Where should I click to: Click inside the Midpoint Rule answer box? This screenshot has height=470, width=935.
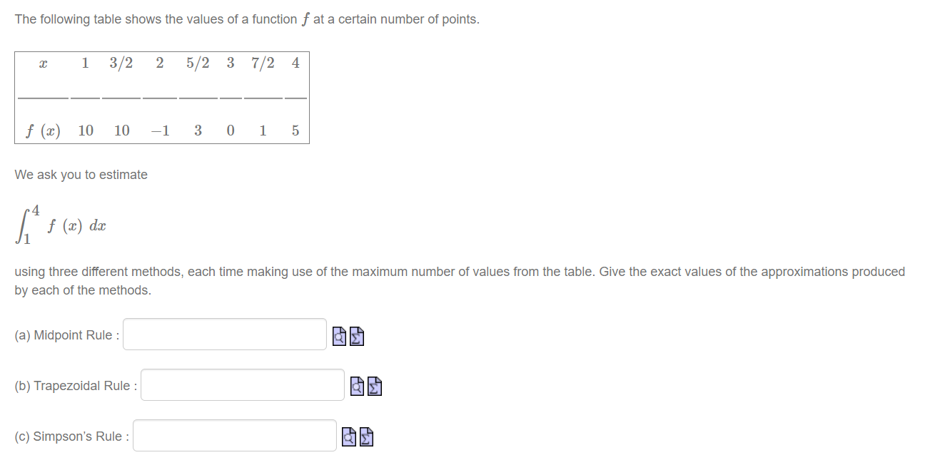click(x=223, y=334)
